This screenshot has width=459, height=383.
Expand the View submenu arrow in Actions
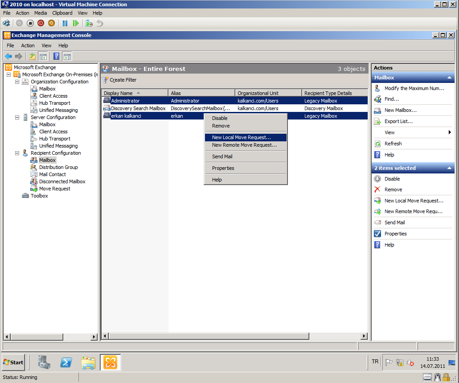pos(450,132)
